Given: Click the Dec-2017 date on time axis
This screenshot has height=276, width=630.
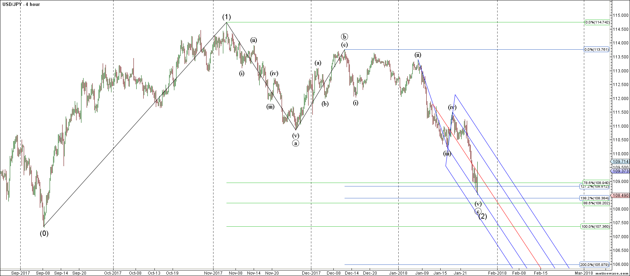Looking at the screenshot, I should click(311, 273).
